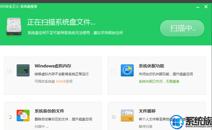
Task: Click the spinning scan indicator beside 系统备份的文件
Action: [10, 117]
